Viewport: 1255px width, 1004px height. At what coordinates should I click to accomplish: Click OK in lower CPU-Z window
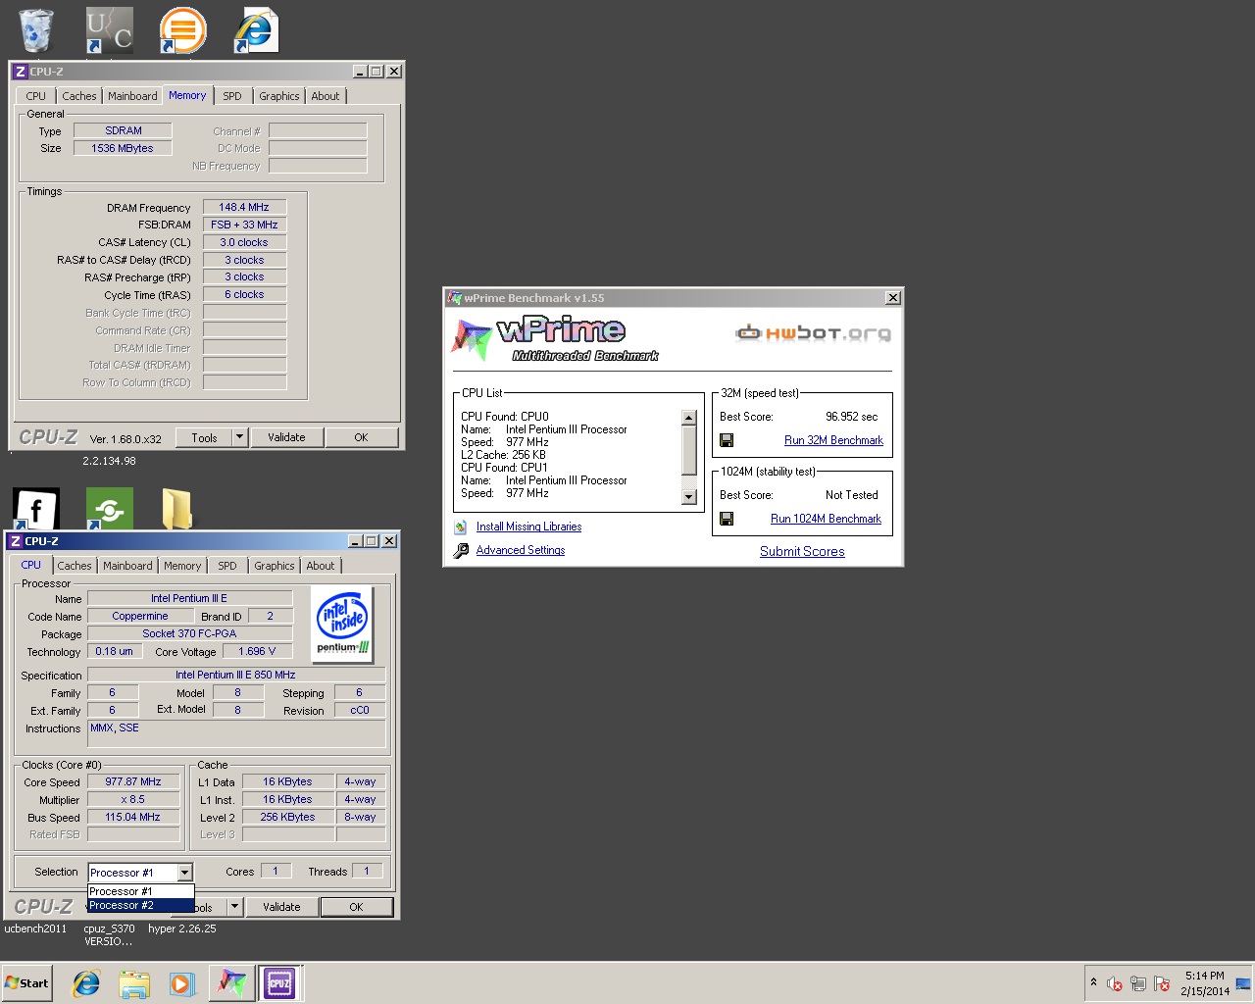[357, 907]
